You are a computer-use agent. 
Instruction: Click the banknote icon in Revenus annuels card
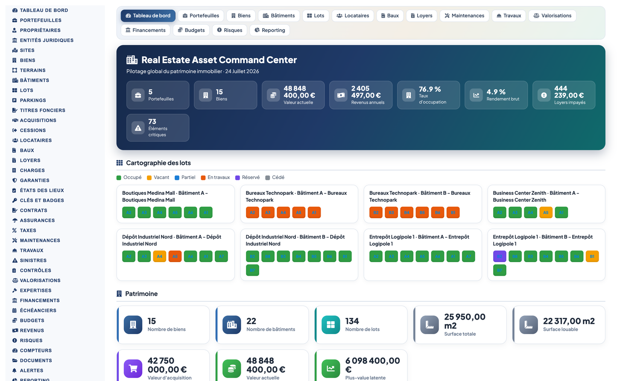click(341, 95)
